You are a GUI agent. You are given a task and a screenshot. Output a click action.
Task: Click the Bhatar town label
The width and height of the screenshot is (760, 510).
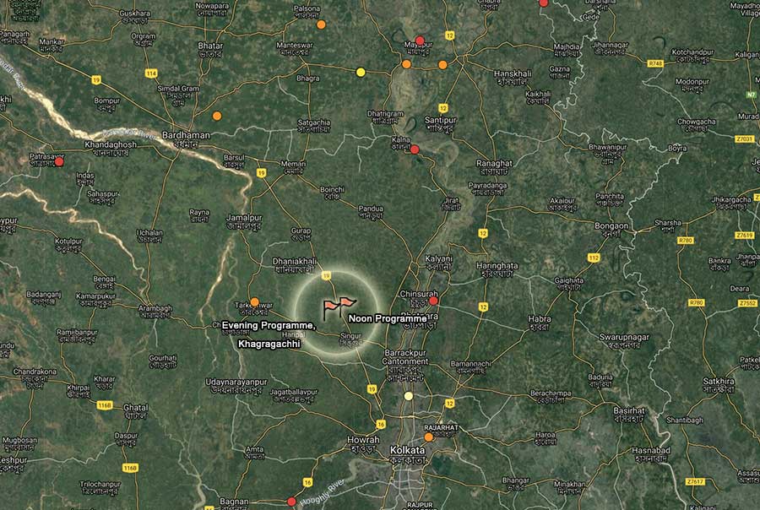(x=210, y=46)
